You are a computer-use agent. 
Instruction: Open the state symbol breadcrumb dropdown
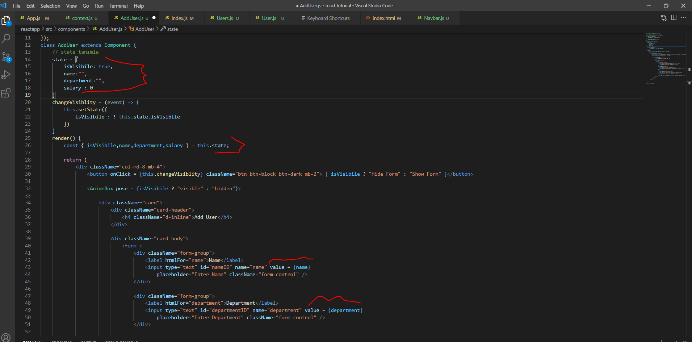click(172, 29)
